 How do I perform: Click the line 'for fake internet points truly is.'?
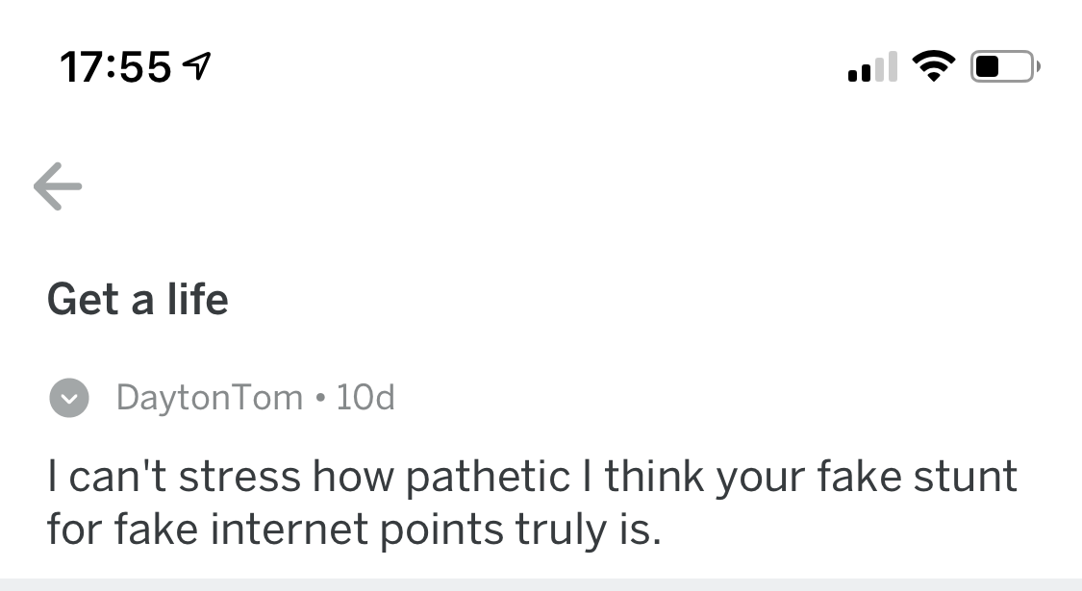click(x=354, y=530)
